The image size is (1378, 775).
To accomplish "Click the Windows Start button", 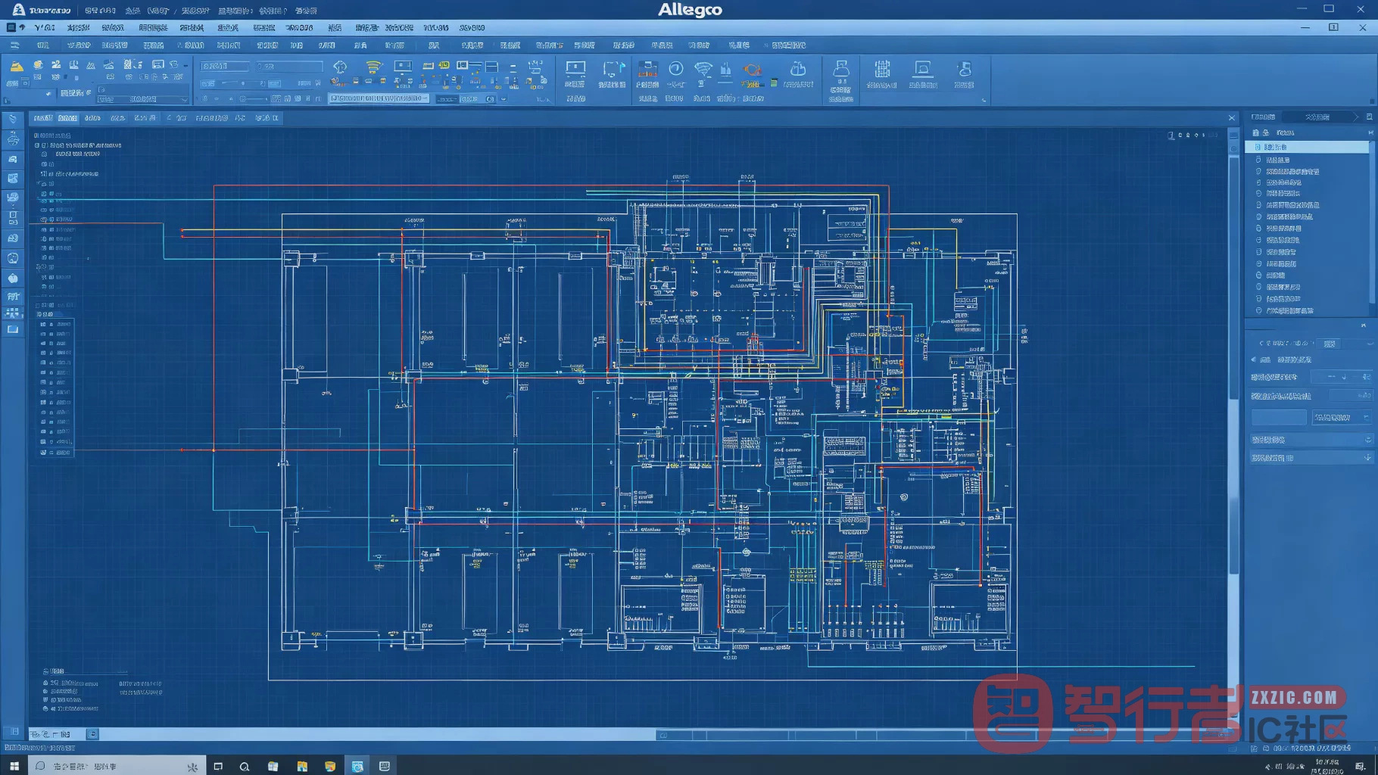I will coord(14,766).
